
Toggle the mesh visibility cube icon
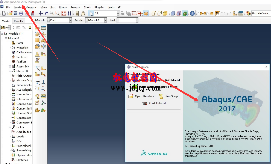[x=173, y=13]
